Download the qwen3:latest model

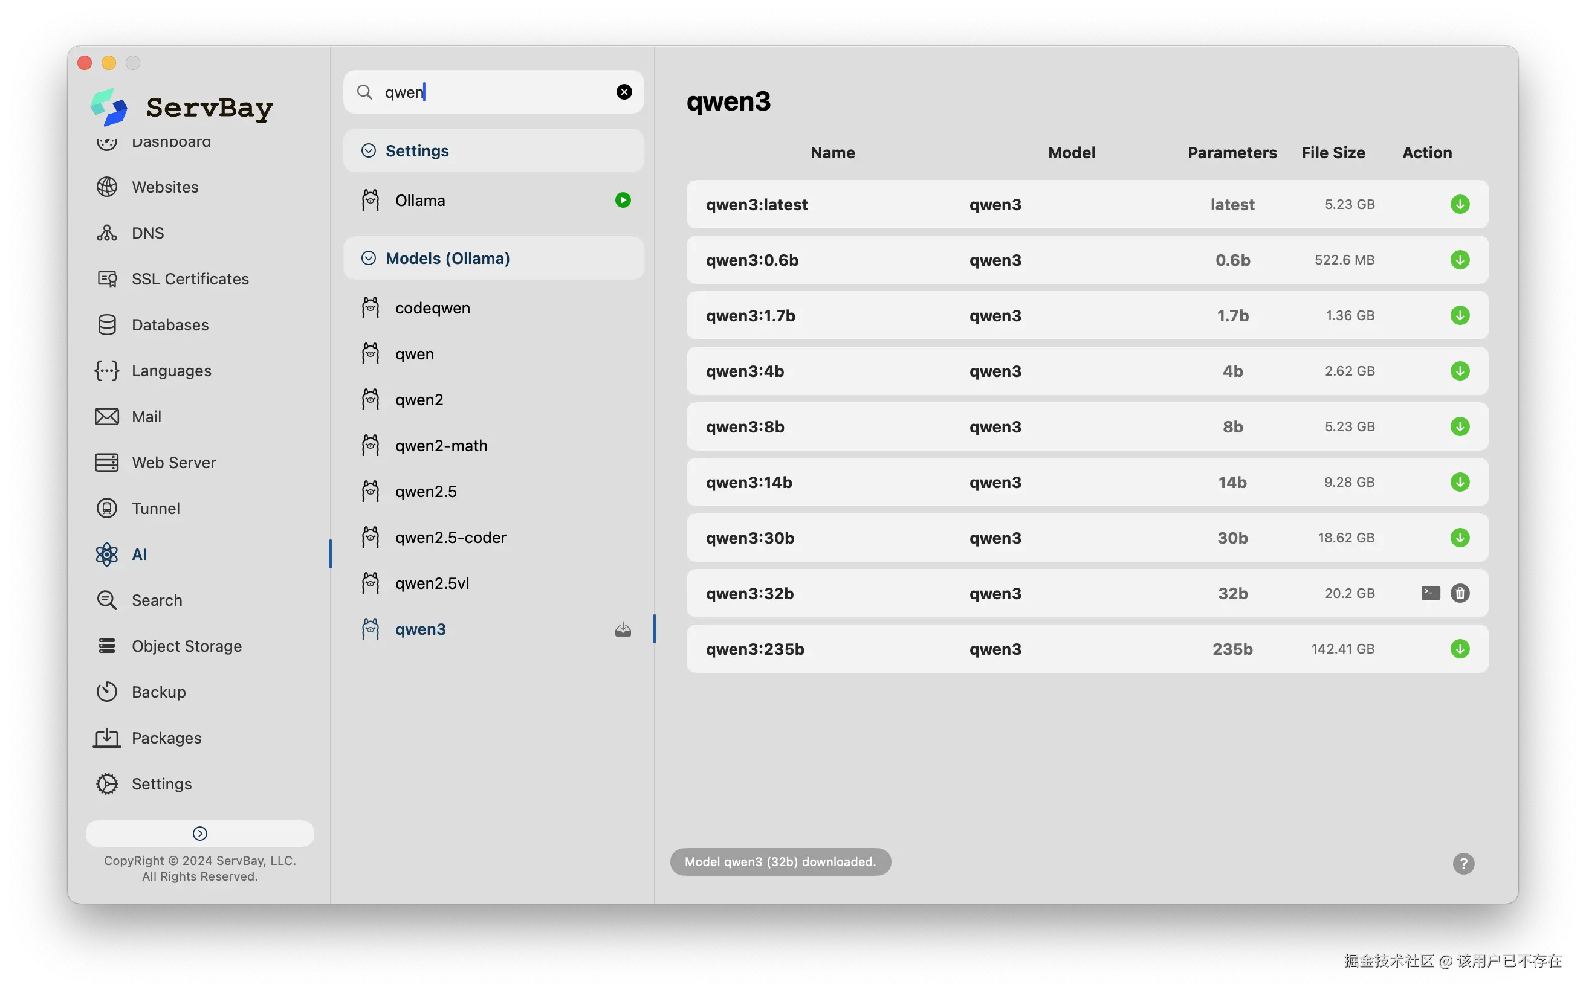pyautogui.click(x=1459, y=204)
